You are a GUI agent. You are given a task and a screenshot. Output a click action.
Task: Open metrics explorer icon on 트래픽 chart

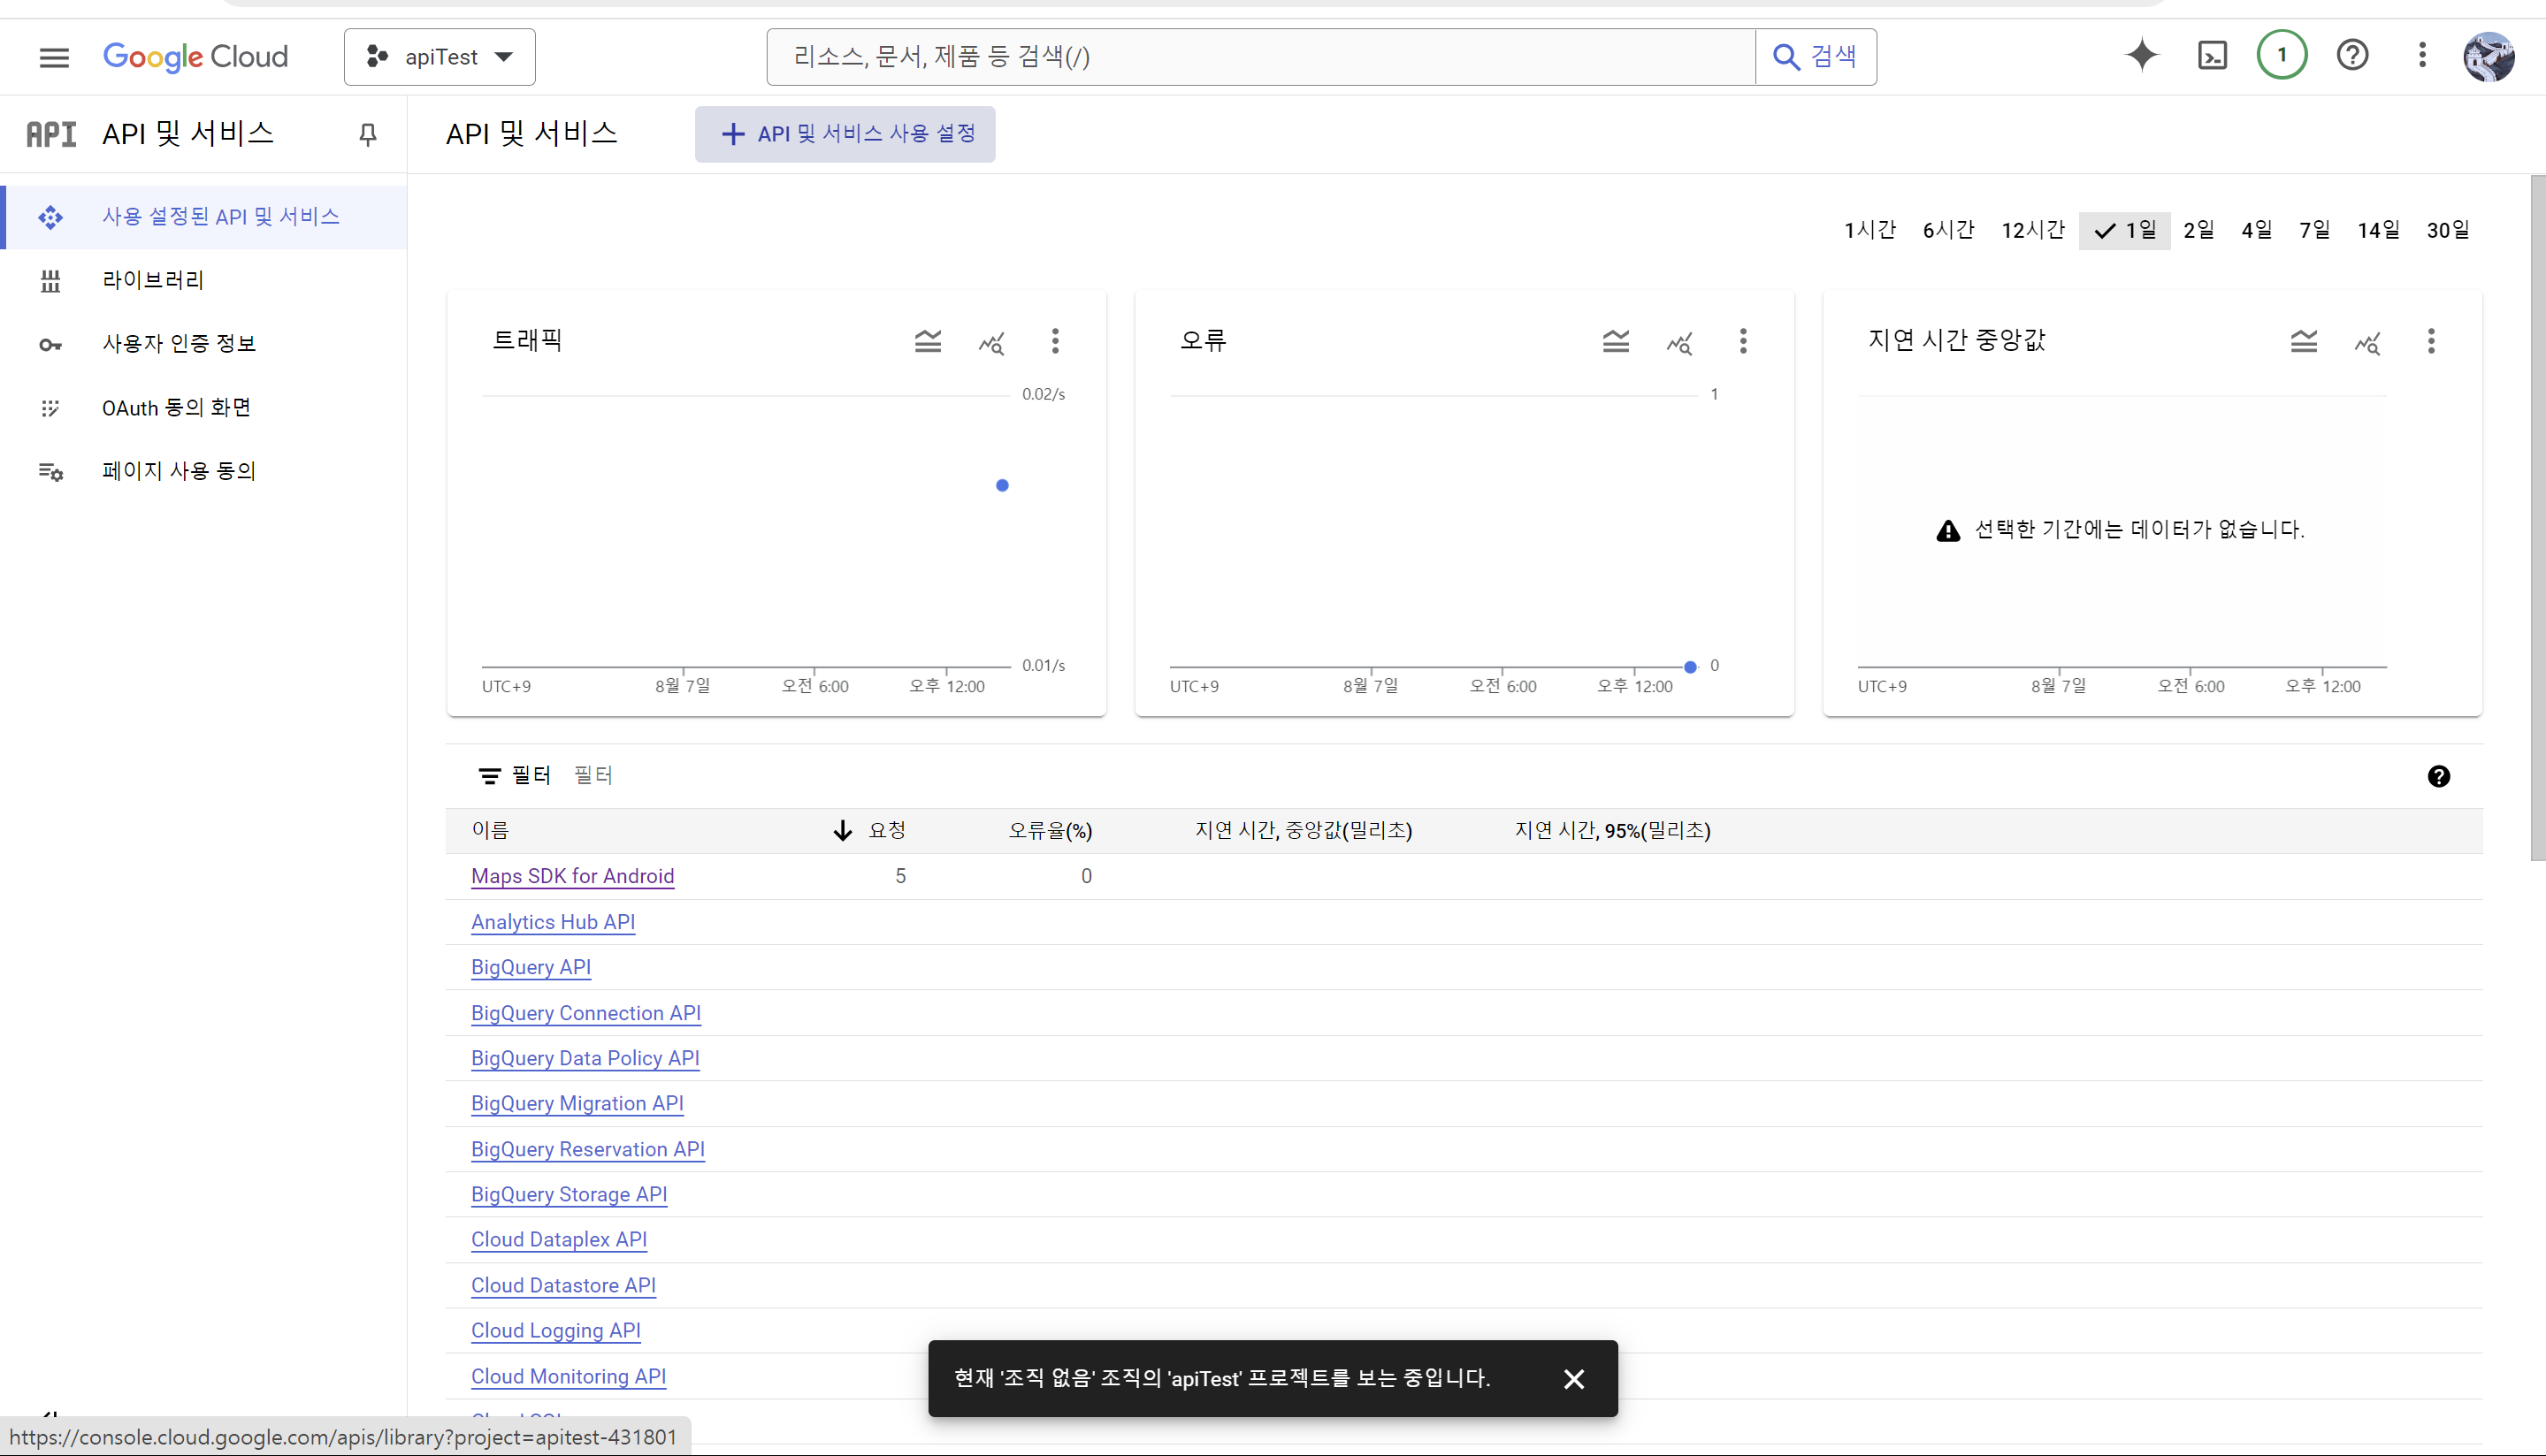click(991, 343)
